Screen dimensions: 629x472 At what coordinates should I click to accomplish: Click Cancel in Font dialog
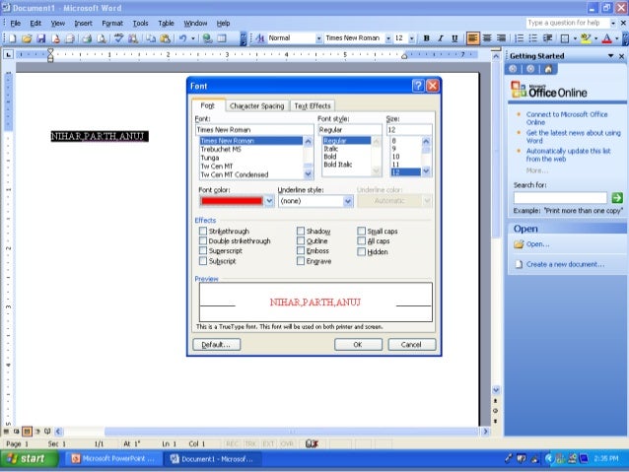[x=411, y=345]
